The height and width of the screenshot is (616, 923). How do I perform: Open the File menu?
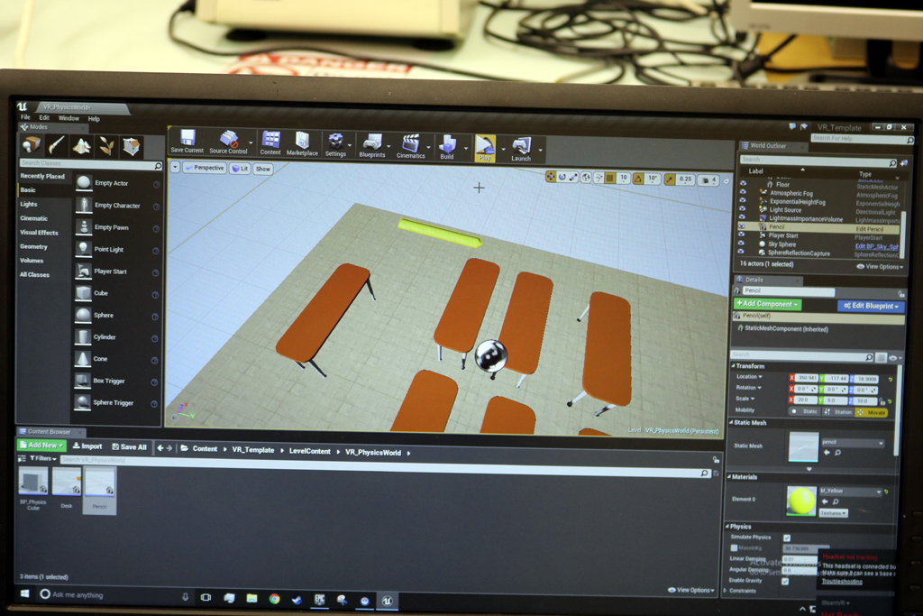coord(25,117)
